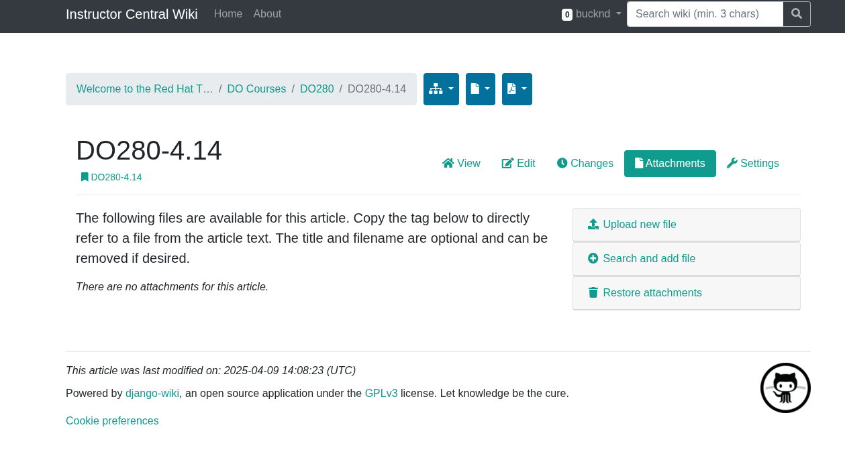Open the DO Courses breadcrumb
The image size is (845, 460).
pos(256,89)
